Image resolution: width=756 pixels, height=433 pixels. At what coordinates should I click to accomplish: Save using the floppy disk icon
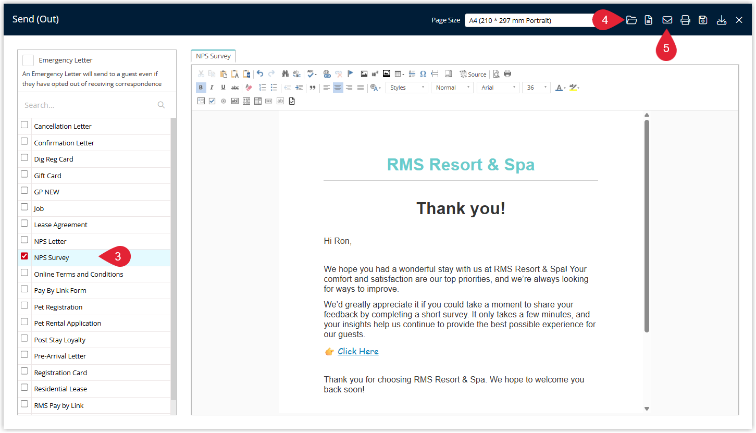tap(703, 20)
